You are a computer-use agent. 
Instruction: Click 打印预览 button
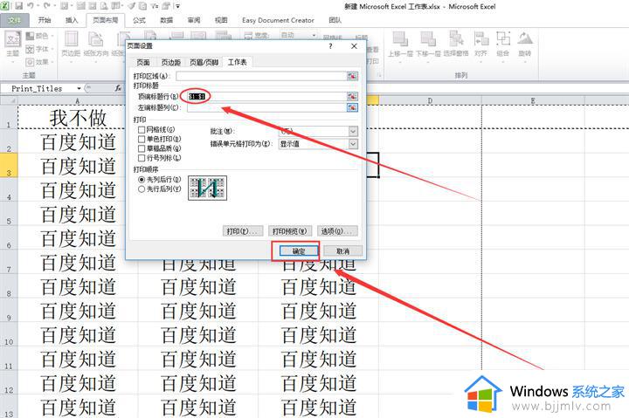point(290,231)
